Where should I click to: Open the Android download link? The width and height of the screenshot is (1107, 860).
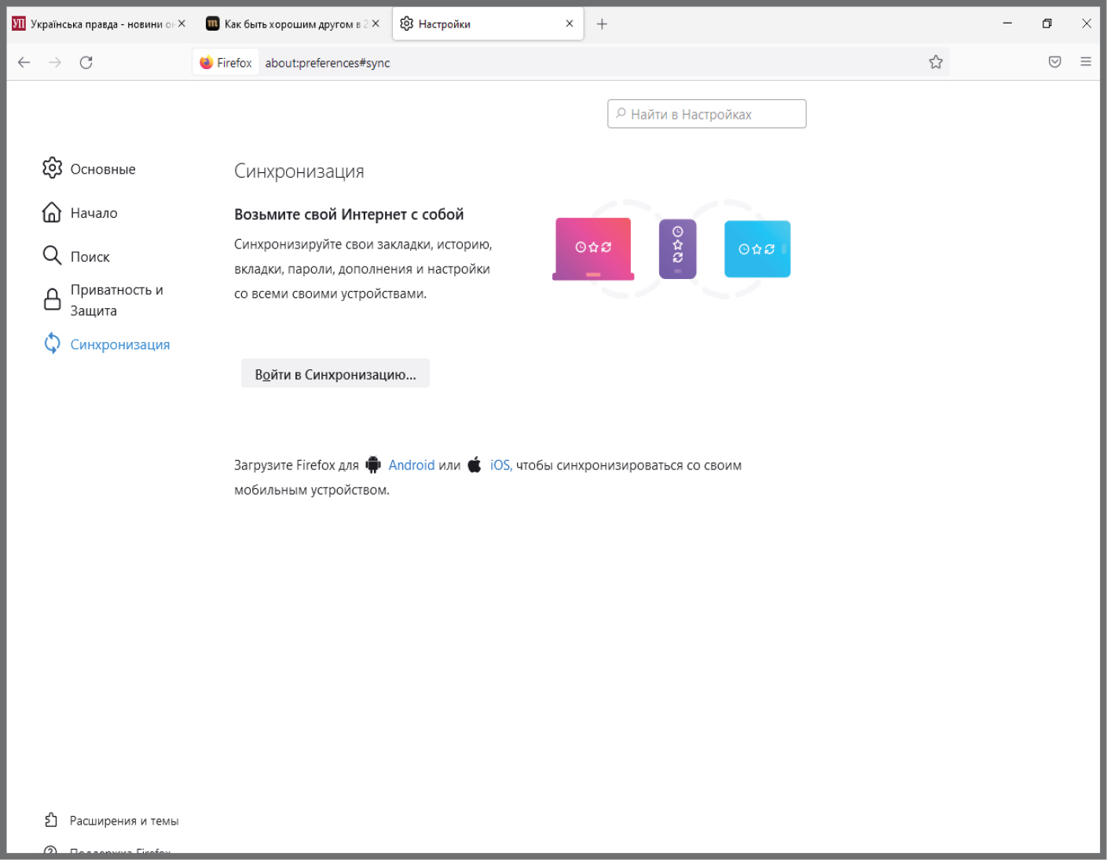click(412, 465)
